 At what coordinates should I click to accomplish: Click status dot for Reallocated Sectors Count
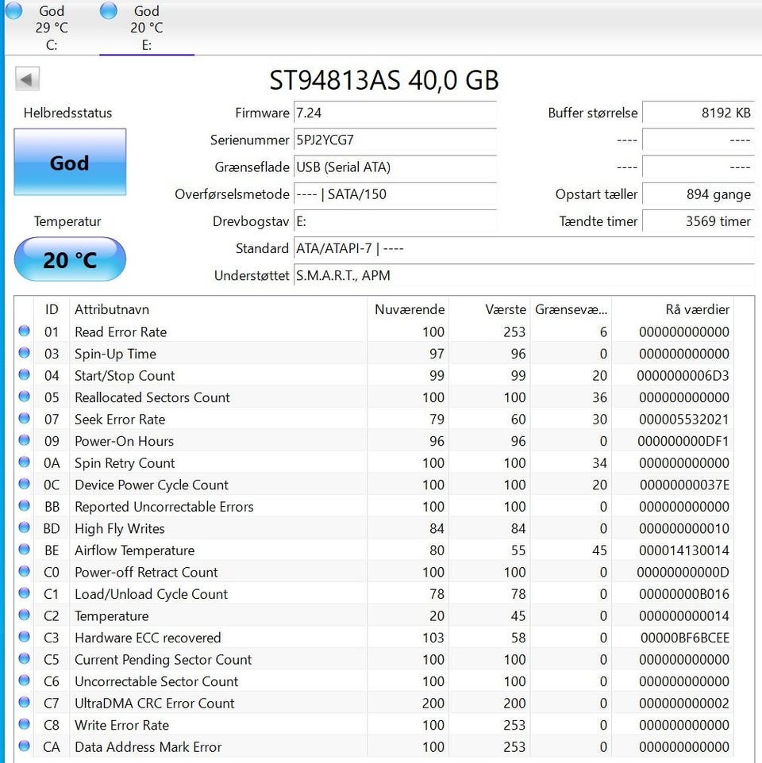[24, 397]
